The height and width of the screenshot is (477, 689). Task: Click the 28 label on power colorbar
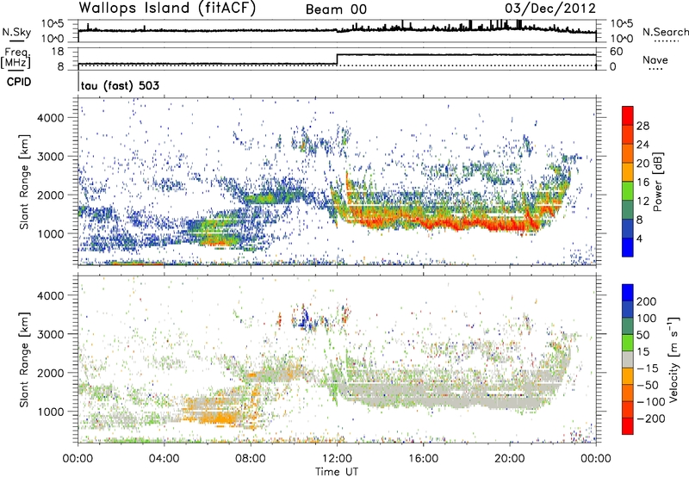(642, 126)
